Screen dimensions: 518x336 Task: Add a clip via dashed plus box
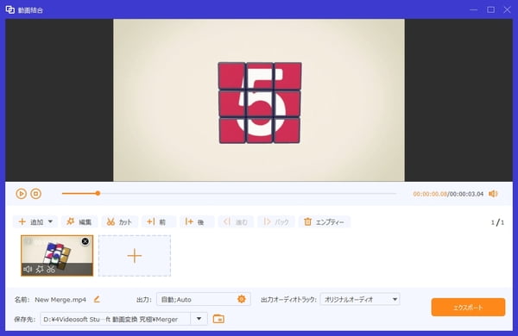click(135, 256)
